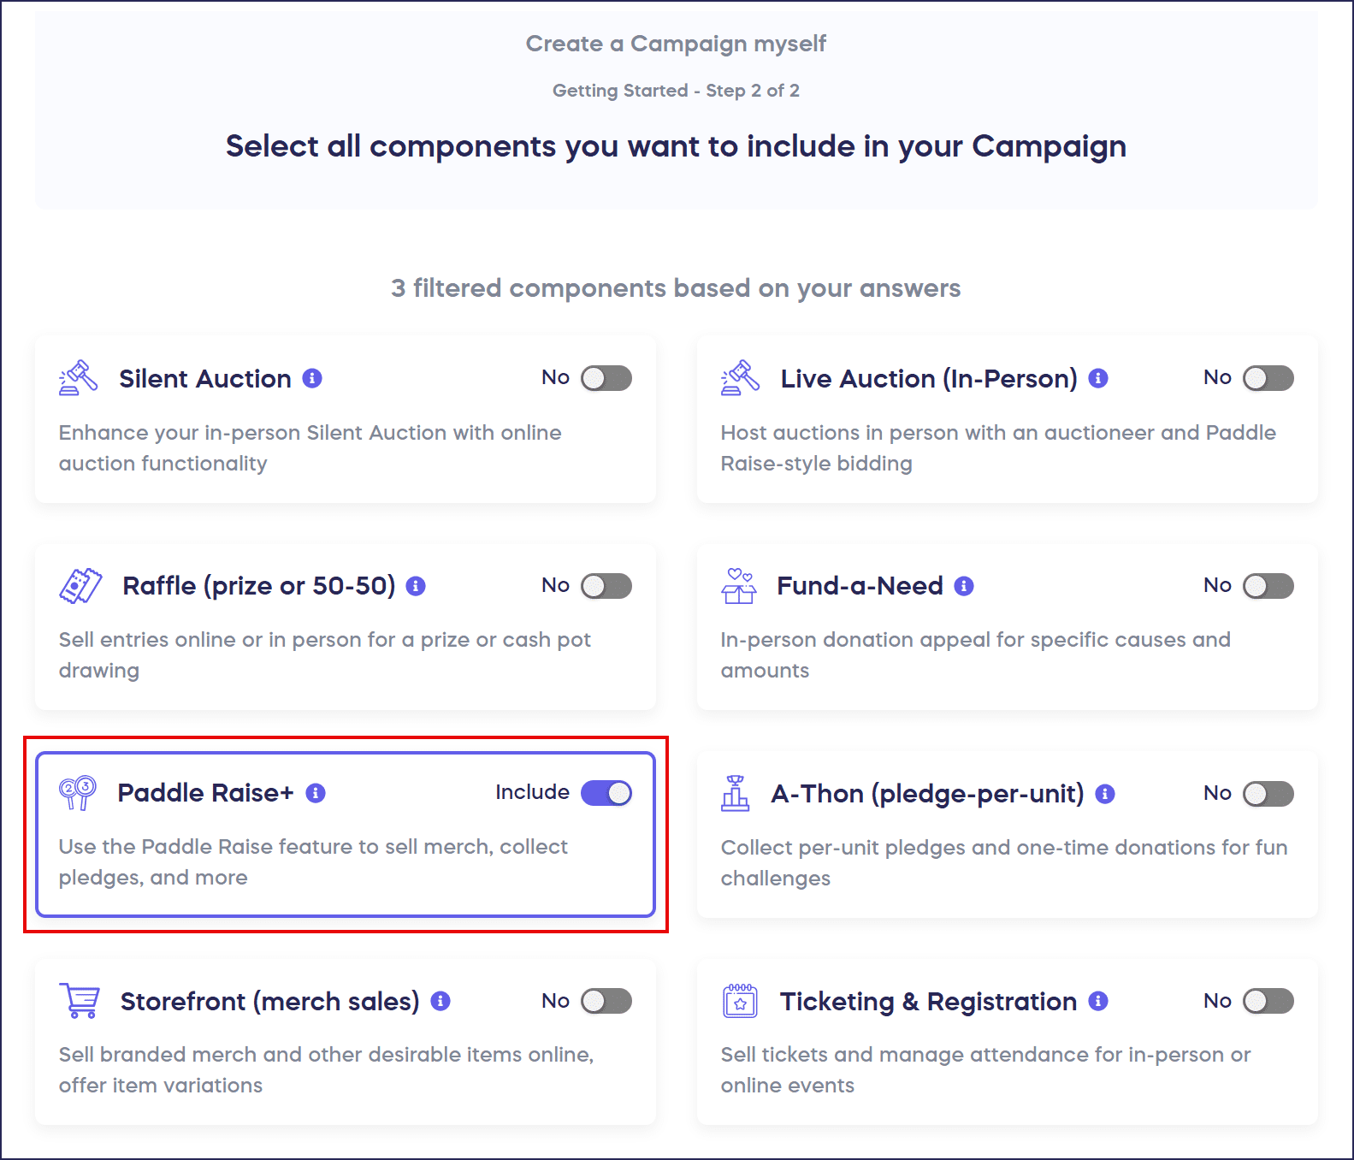
Task: Click the Storefront info icon
Action: (440, 1001)
